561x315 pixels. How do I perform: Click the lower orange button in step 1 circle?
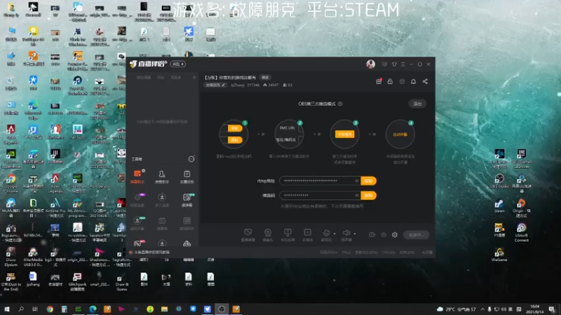[235, 140]
